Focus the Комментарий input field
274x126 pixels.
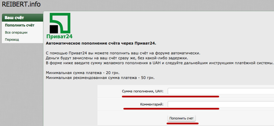coord(221,104)
